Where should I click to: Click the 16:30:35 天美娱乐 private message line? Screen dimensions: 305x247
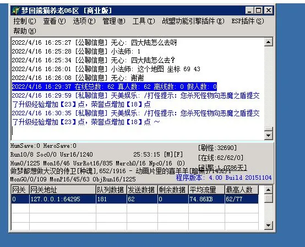coord(135,117)
